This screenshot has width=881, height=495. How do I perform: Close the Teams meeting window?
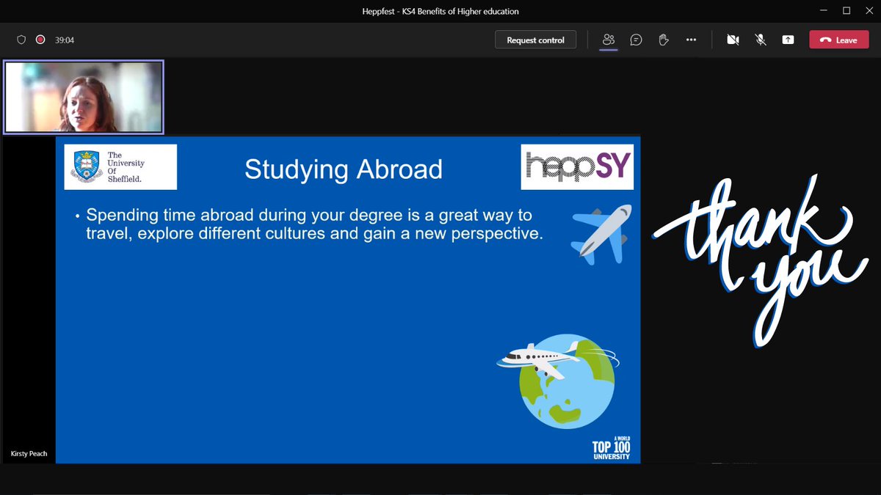[870, 10]
